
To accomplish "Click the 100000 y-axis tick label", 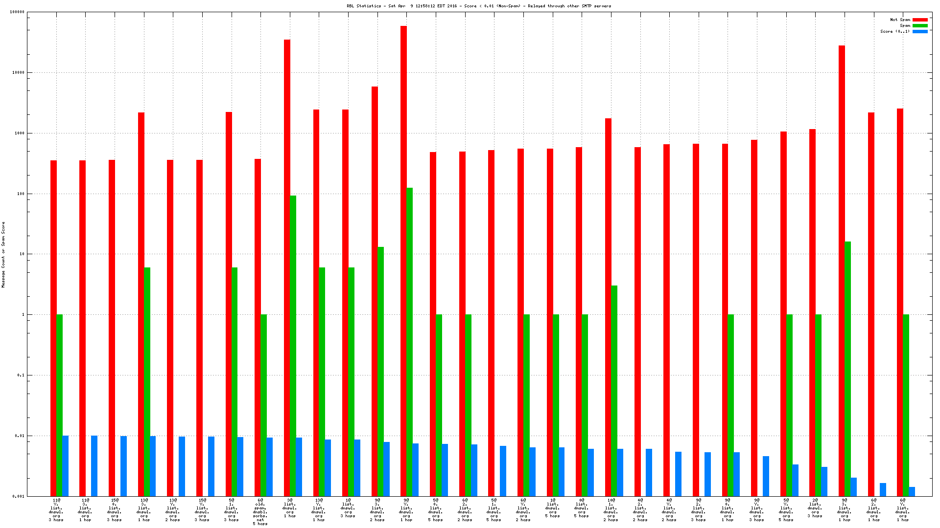I will (x=17, y=12).
